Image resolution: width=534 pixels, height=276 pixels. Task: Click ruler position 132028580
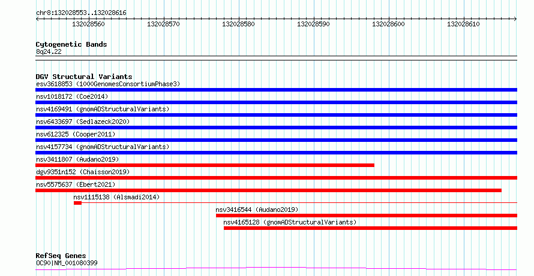(x=238, y=24)
